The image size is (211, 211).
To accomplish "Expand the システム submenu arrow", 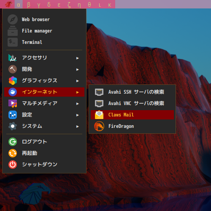I will pos(77,126).
